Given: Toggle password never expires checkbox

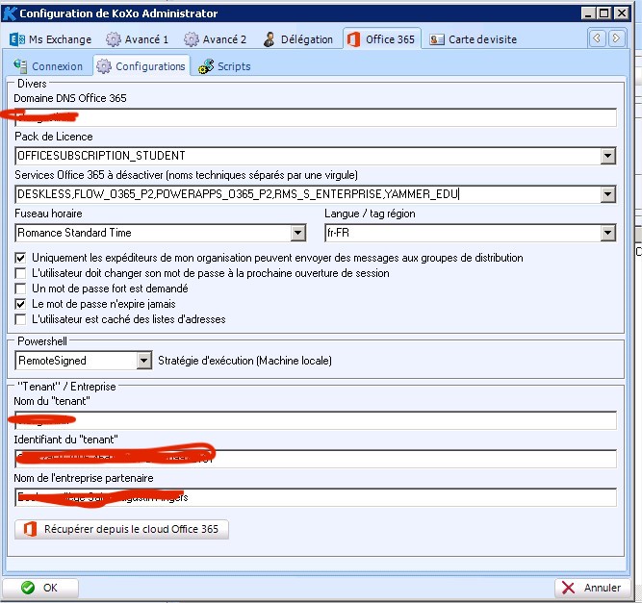Looking at the screenshot, I should 20,304.
